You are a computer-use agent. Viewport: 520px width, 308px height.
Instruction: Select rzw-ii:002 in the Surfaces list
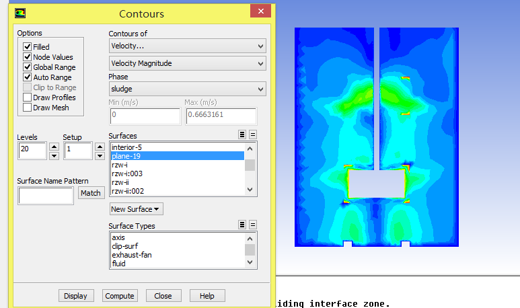178,191
